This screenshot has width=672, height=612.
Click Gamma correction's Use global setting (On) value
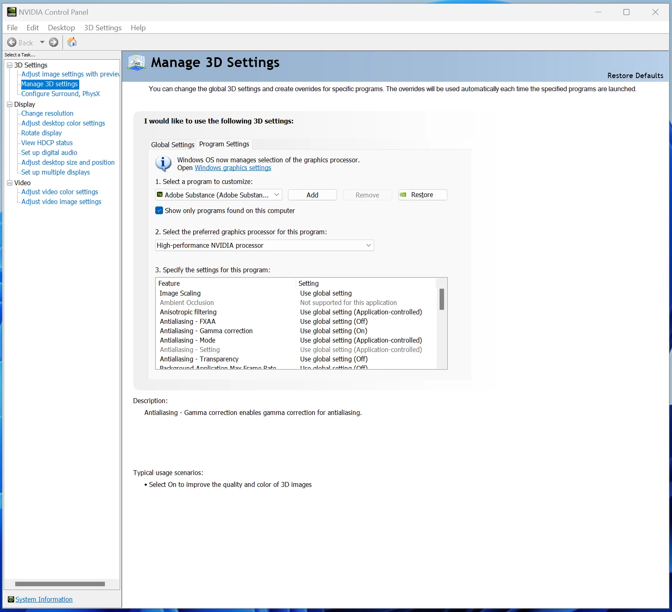point(333,331)
